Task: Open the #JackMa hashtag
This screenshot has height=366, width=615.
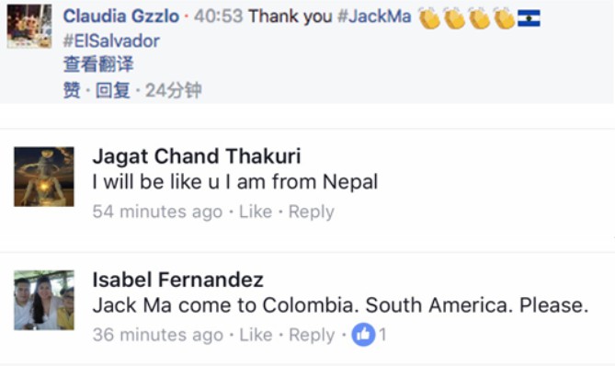Action: (374, 17)
